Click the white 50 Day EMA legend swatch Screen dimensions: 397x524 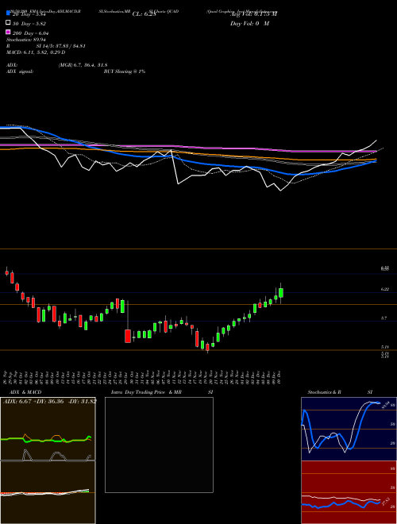(x=9, y=23)
